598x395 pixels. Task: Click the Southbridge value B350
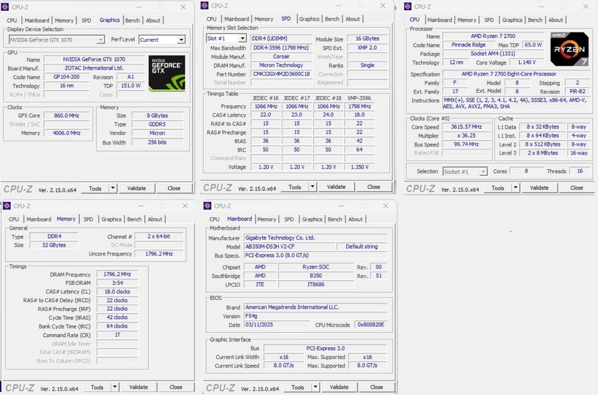[316, 275]
